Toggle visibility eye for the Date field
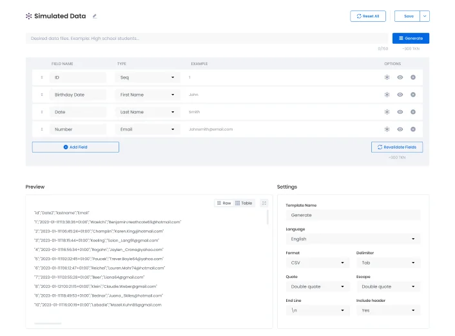455x336 pixels. pos(400,112)
